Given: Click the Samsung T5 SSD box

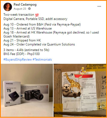Looking at the screenshot, I should (12, 94).
